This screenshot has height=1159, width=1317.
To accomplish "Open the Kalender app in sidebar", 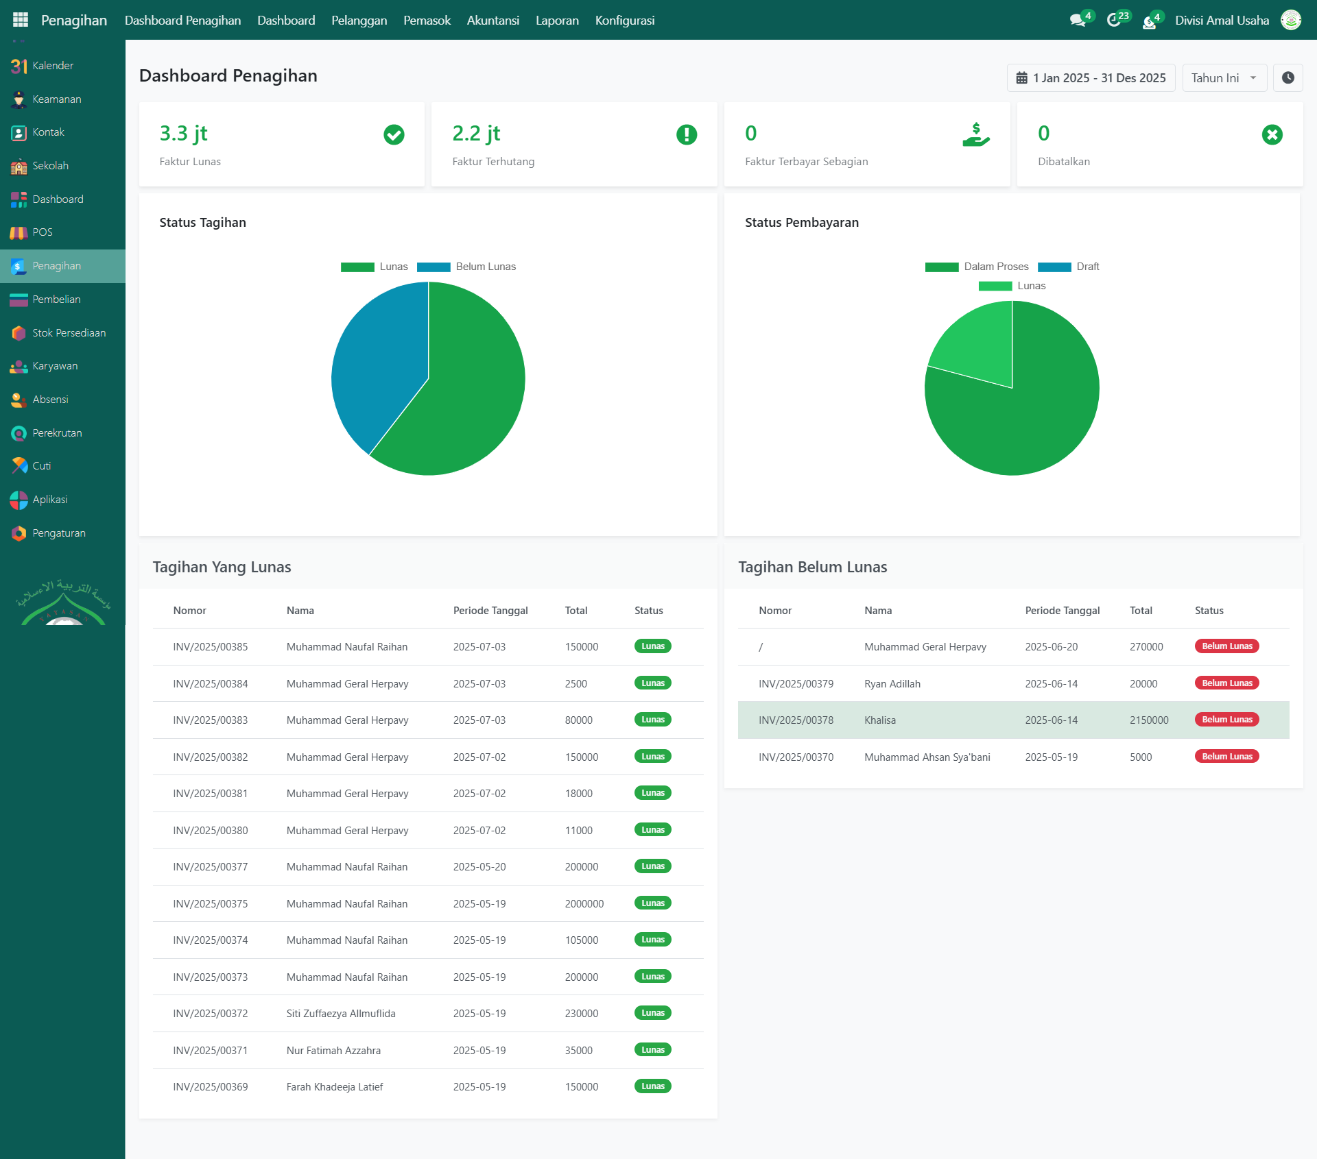I will (x=52, y=66).
